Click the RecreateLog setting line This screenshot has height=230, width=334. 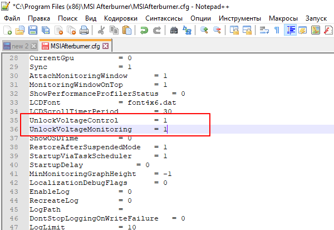pyautogui.click(x=81, y=200)
